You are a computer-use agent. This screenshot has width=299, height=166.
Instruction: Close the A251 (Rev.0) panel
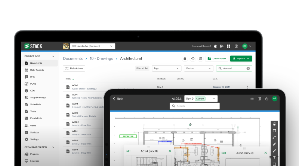tap(265, 153)
